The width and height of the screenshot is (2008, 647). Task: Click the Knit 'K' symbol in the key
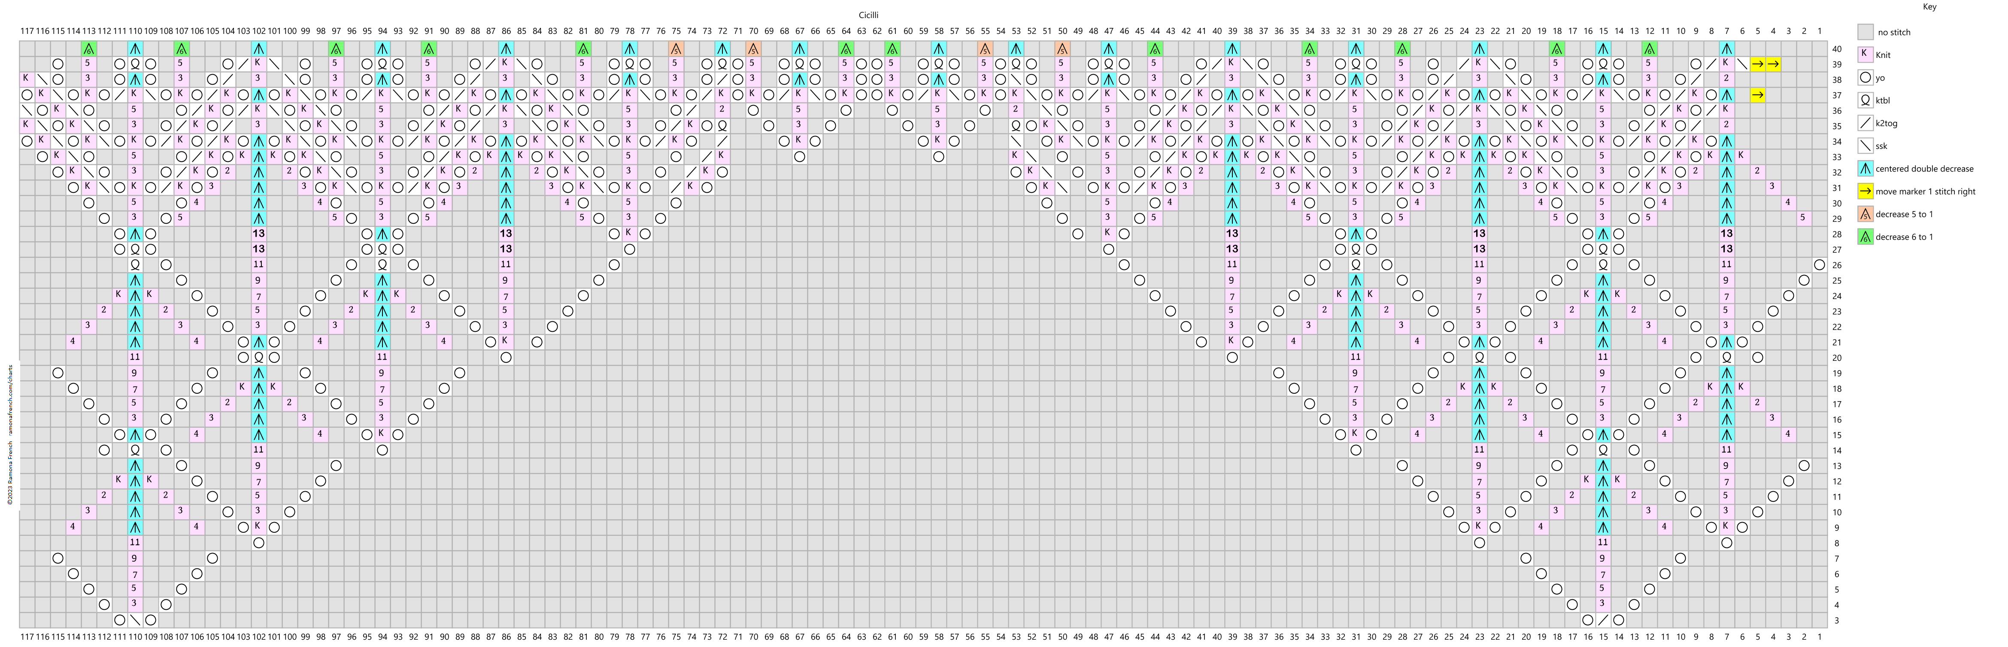tap(1865, 54)
